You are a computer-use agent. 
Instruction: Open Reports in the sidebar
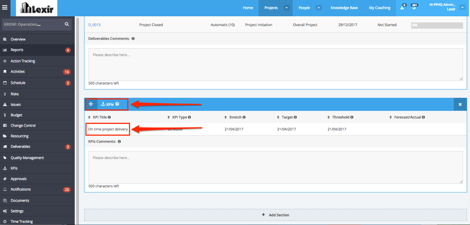click(37, 50)
